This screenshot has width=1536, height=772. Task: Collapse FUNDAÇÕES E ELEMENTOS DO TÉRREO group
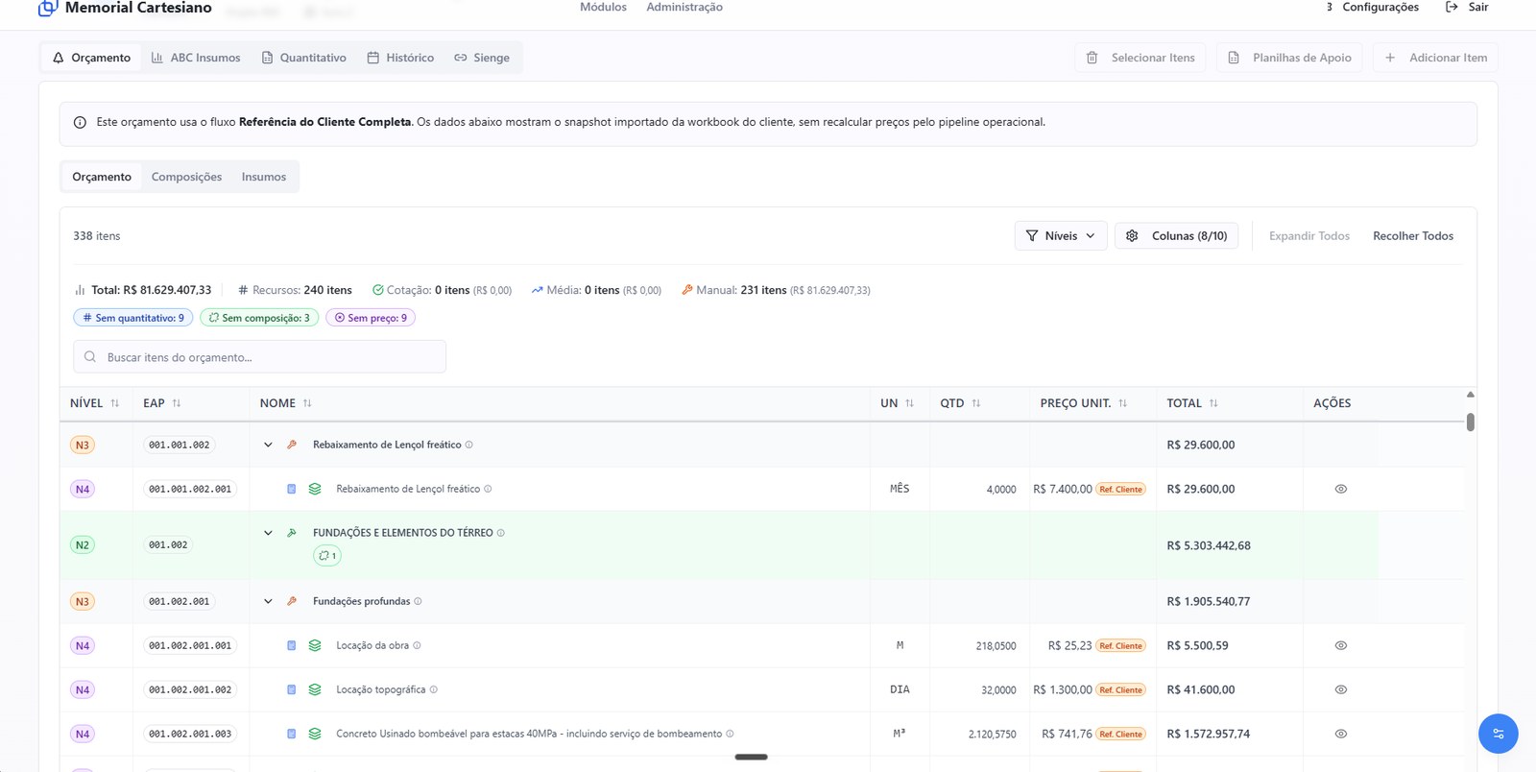click(268, 533)
